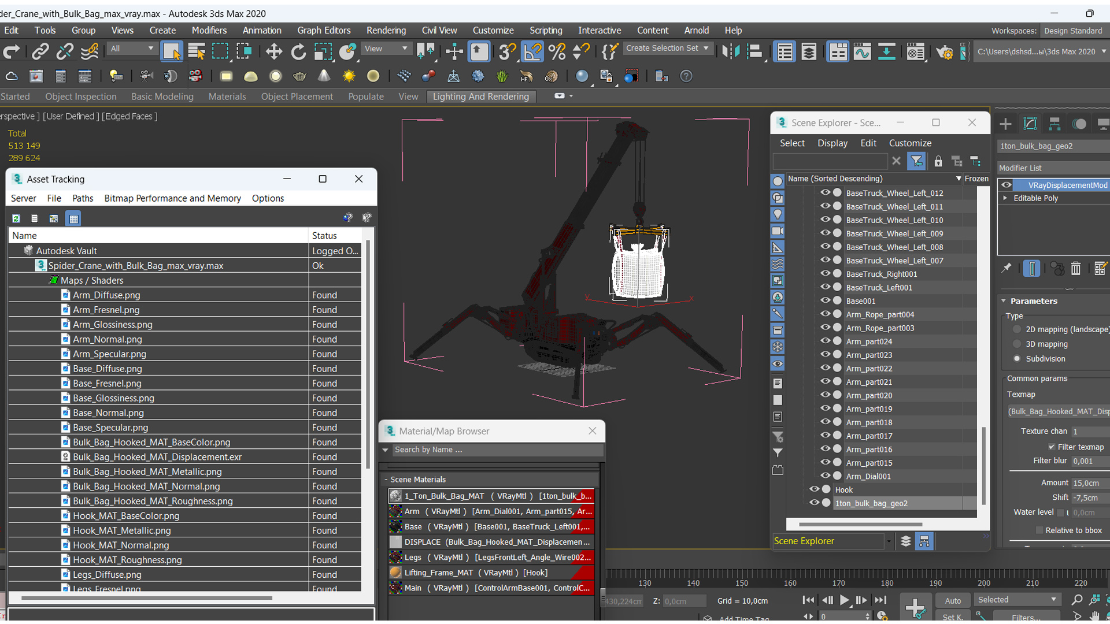
Task: Open the View reference coordinate dropdown
Action: tap(386, 49)
